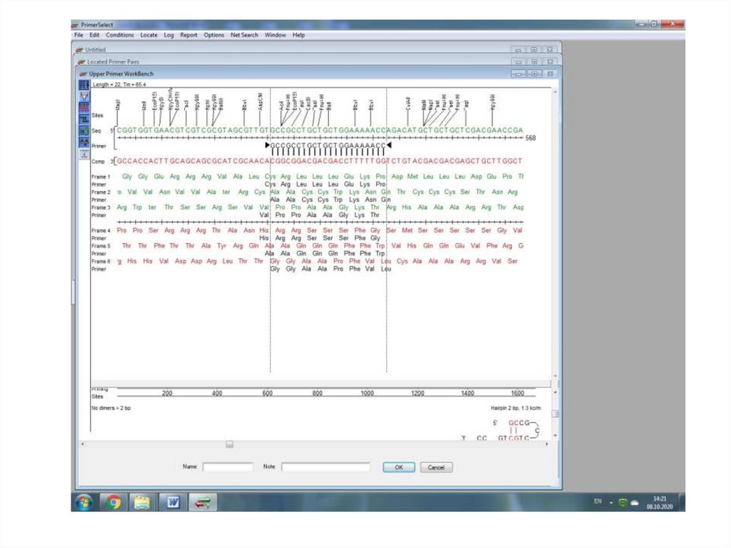
Task: Click the EN language indicator
Action: pyautogui.click(x=598, y=502)
